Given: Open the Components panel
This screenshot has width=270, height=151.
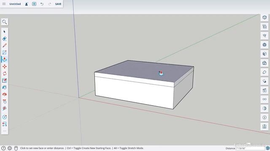Looking at the screenshot, I should [265, 45].
